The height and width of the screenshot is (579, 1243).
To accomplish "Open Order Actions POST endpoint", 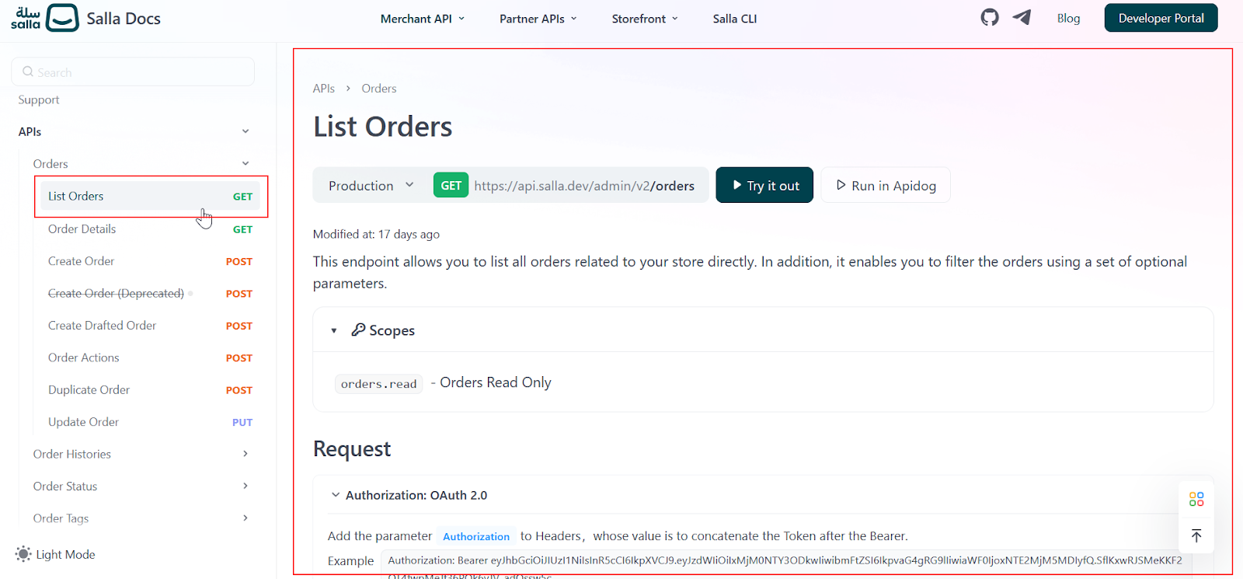I will click(149, 358).
